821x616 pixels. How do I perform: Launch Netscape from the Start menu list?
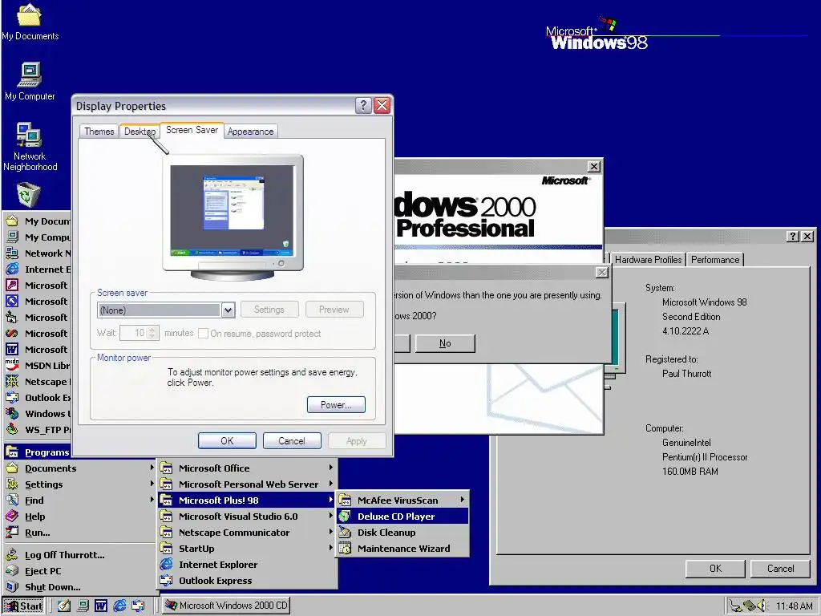[38, 382]
